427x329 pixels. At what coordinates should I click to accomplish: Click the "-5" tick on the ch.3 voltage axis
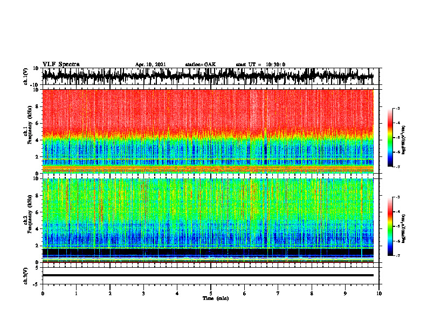click(x=36, y=284)
